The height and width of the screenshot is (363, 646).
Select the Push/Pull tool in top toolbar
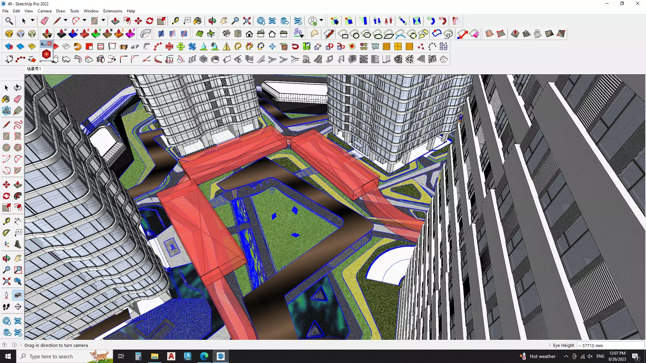point(115,21)
